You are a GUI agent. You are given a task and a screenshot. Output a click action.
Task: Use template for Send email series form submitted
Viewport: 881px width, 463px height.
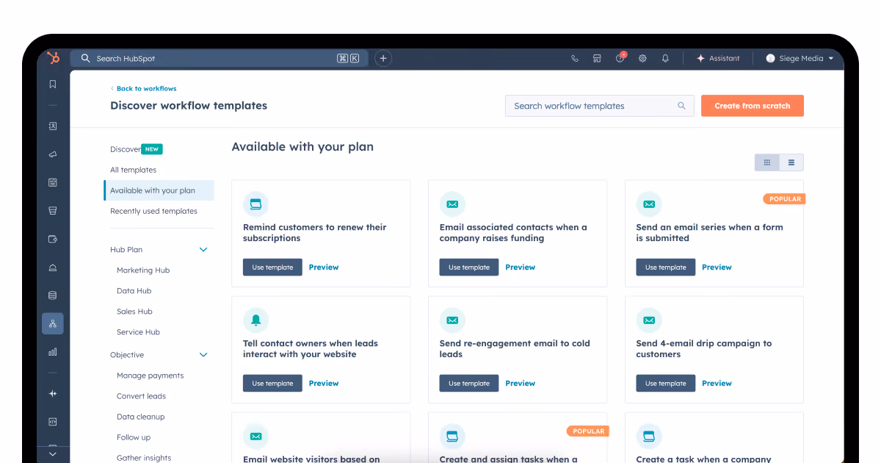tap(666, 268)
